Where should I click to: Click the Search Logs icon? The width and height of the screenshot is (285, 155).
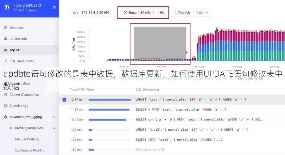click(x=6, y=106)
